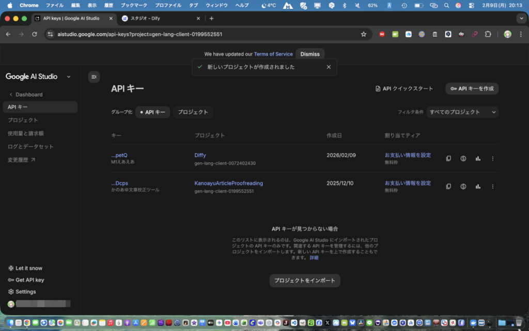The image size is (529, 331).
Task: Click API キーを作成 button
Action: coord(472,88)
